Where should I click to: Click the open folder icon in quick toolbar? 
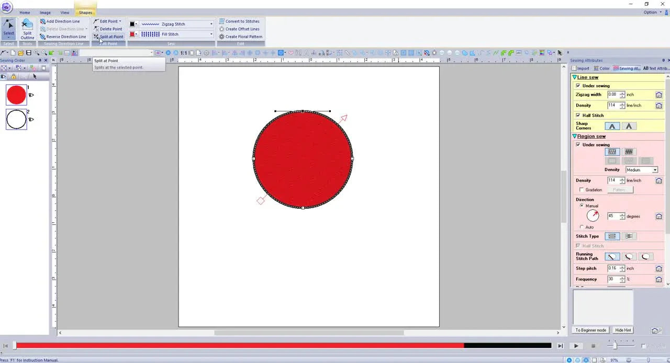(21, 53)
